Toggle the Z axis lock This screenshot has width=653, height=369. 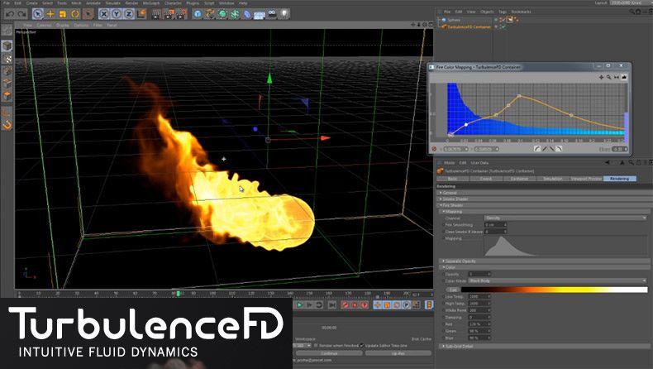(129, 14)
